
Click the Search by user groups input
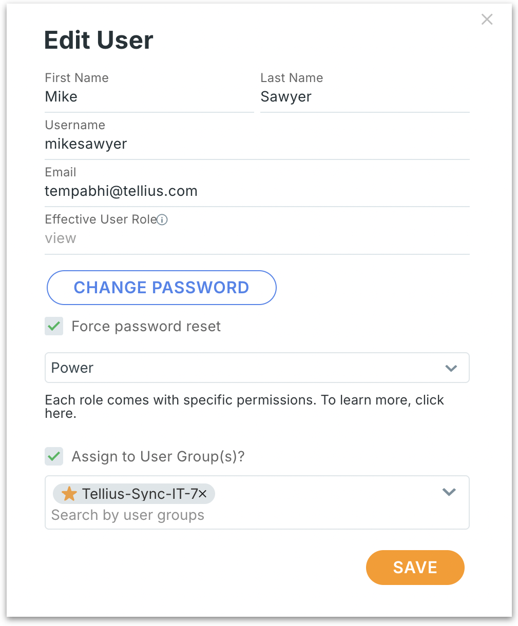205,515
